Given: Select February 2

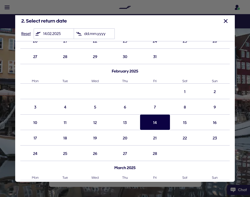Looking at the screenshot, I should (215, 92).
